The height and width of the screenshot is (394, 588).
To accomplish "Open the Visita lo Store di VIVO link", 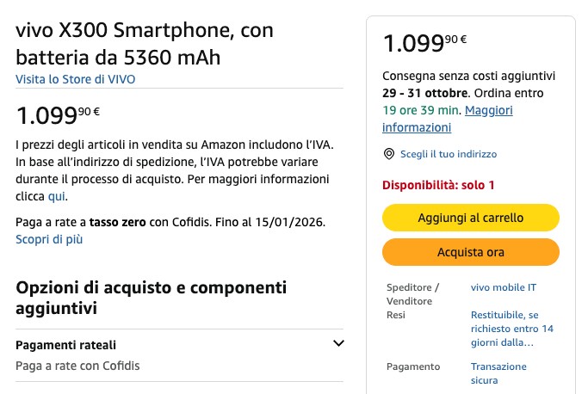I will pos(76,79).
